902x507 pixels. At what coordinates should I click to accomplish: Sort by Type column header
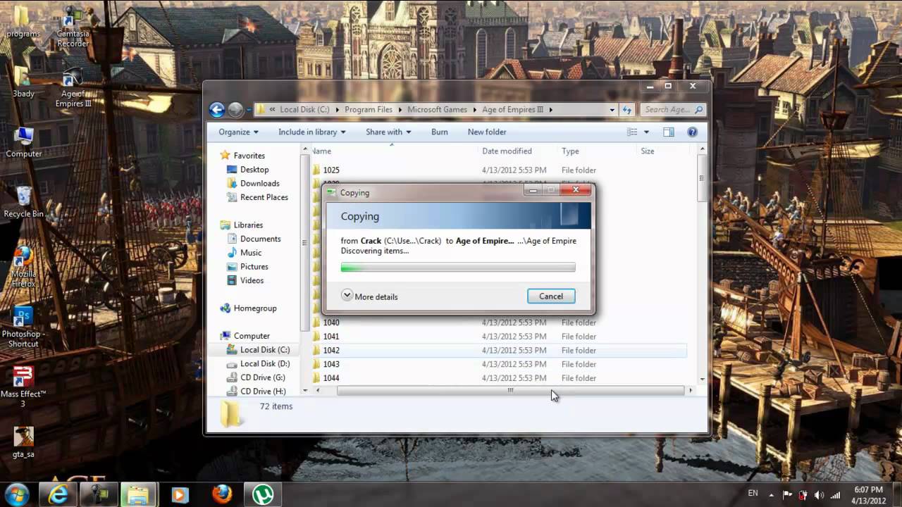click(598, 151)
